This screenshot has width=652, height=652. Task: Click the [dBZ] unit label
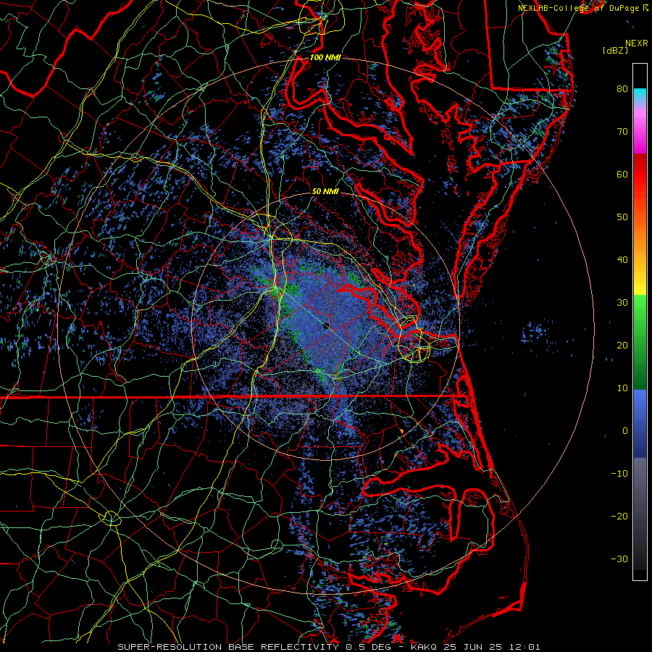(x=615, y=50)
